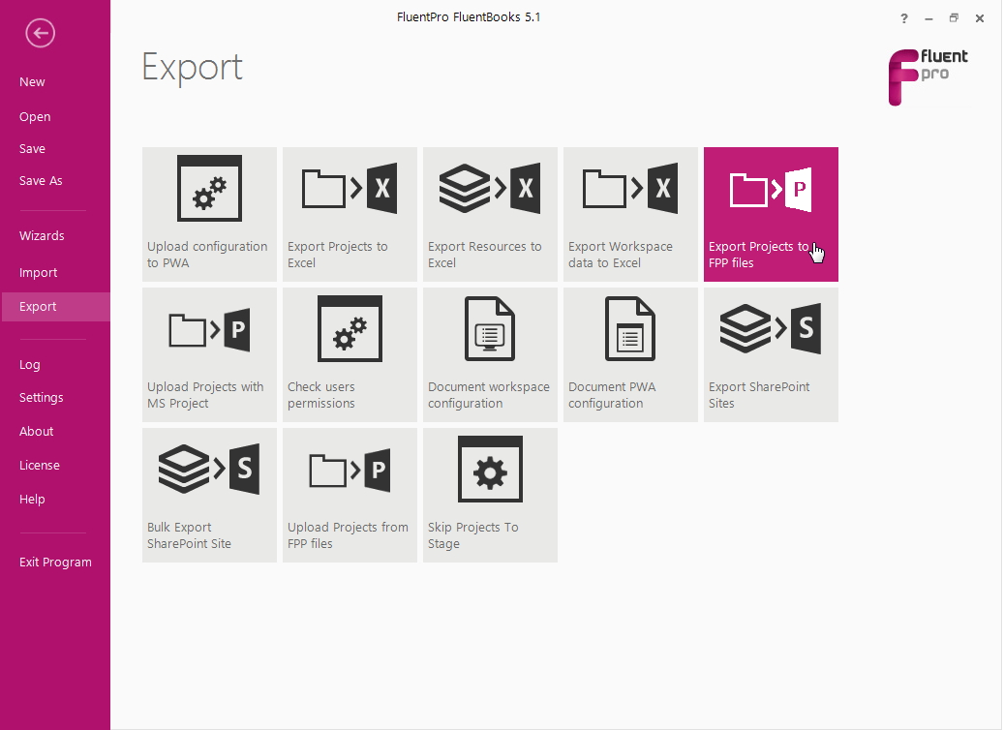
Task: Minimize the FluentBooks window
Action: click(x=929, y=18)
